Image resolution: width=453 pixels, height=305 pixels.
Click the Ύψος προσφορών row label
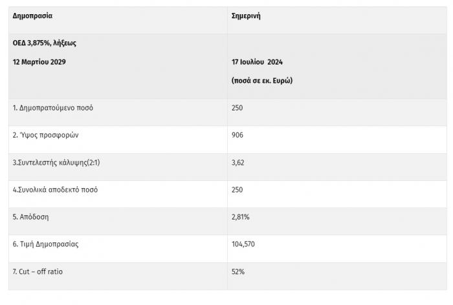coord(45,135)
